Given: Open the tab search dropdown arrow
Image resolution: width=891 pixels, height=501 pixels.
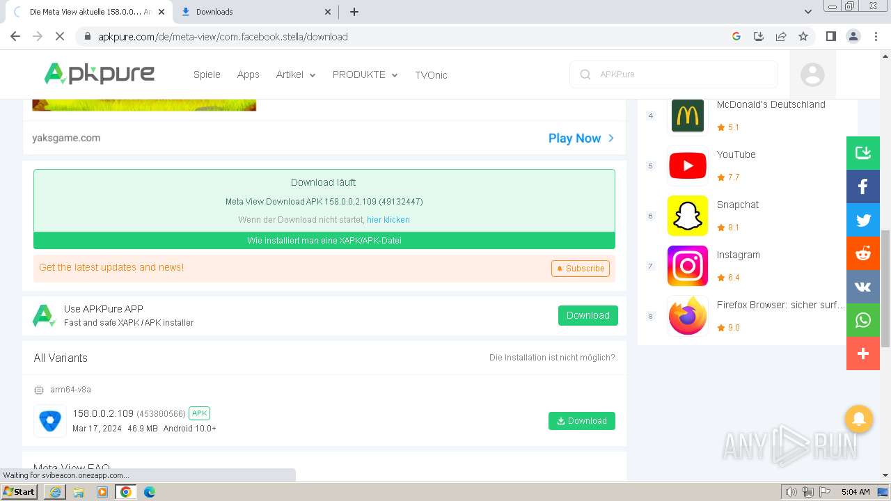Looking at the screenshot, I should coord(808,12).
